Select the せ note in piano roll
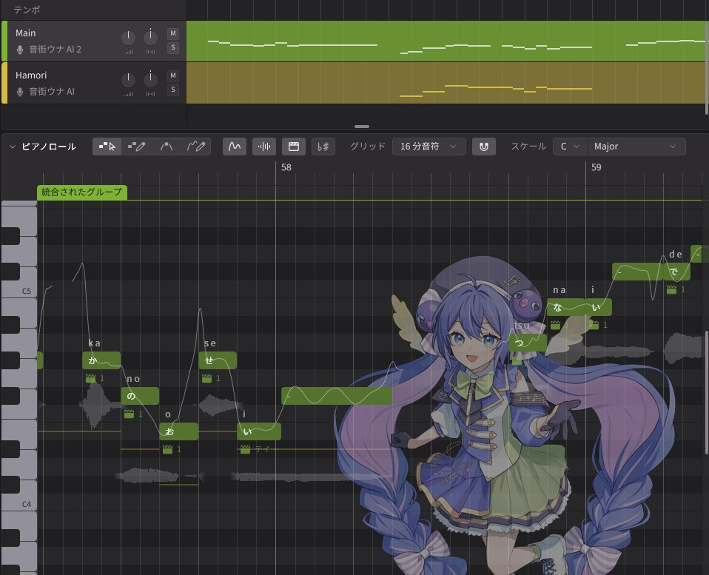The width and height of the screenshot is (709, 575). 218,360
